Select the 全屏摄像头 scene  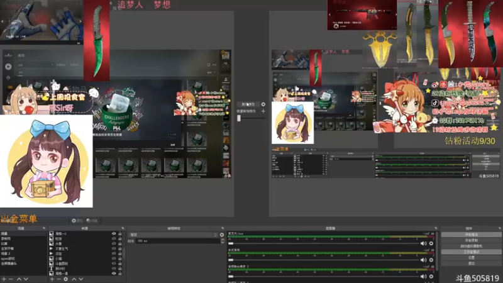point(23,264)
